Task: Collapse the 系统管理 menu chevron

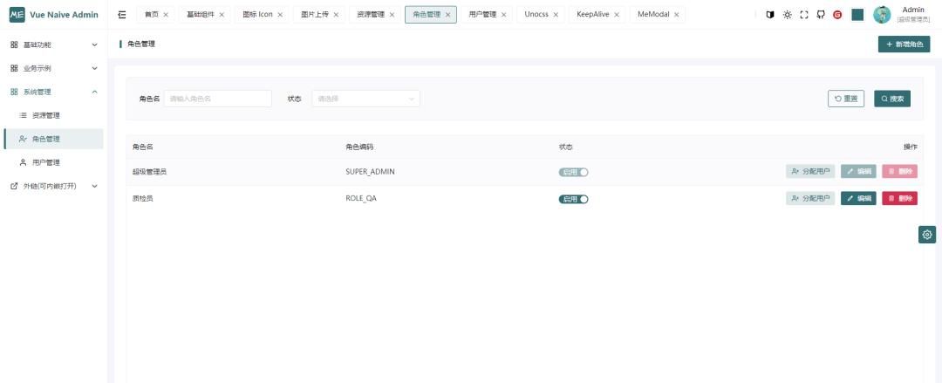Action: 94,92
